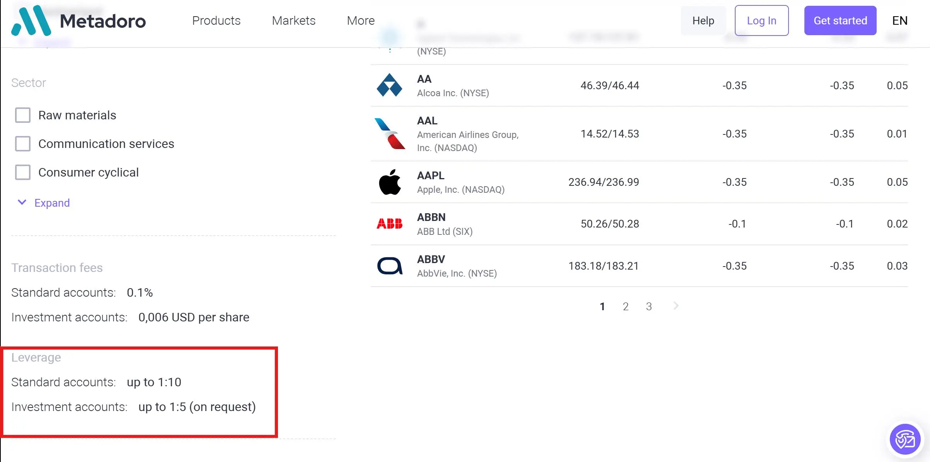Click the Help button

703,20
